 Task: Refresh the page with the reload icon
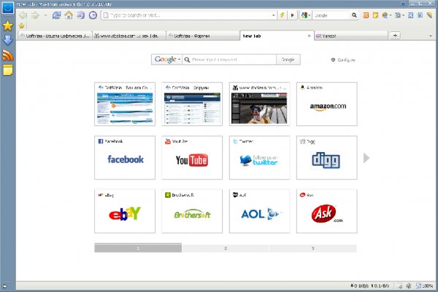click(56, 15)
